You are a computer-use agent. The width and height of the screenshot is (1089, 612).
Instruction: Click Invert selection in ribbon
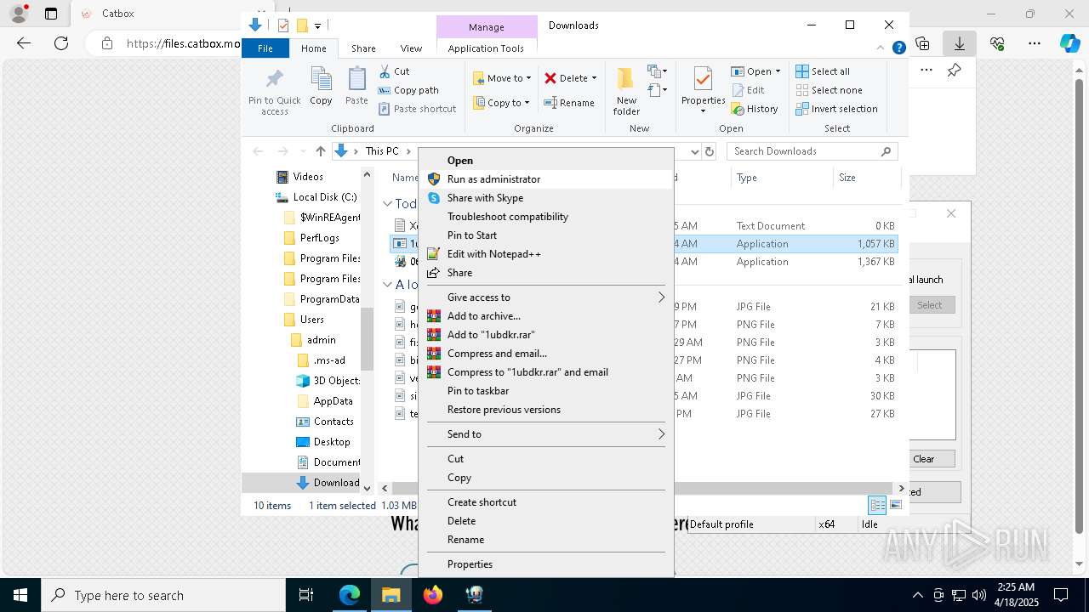836,109
